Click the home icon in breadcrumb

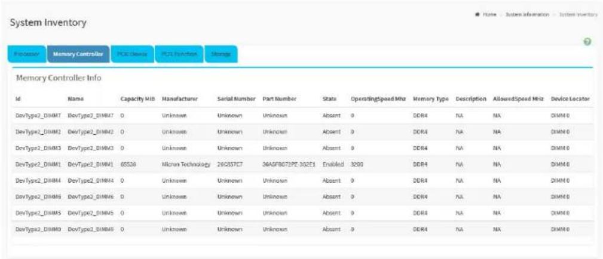pyautogui.click(x=479, y=14)
